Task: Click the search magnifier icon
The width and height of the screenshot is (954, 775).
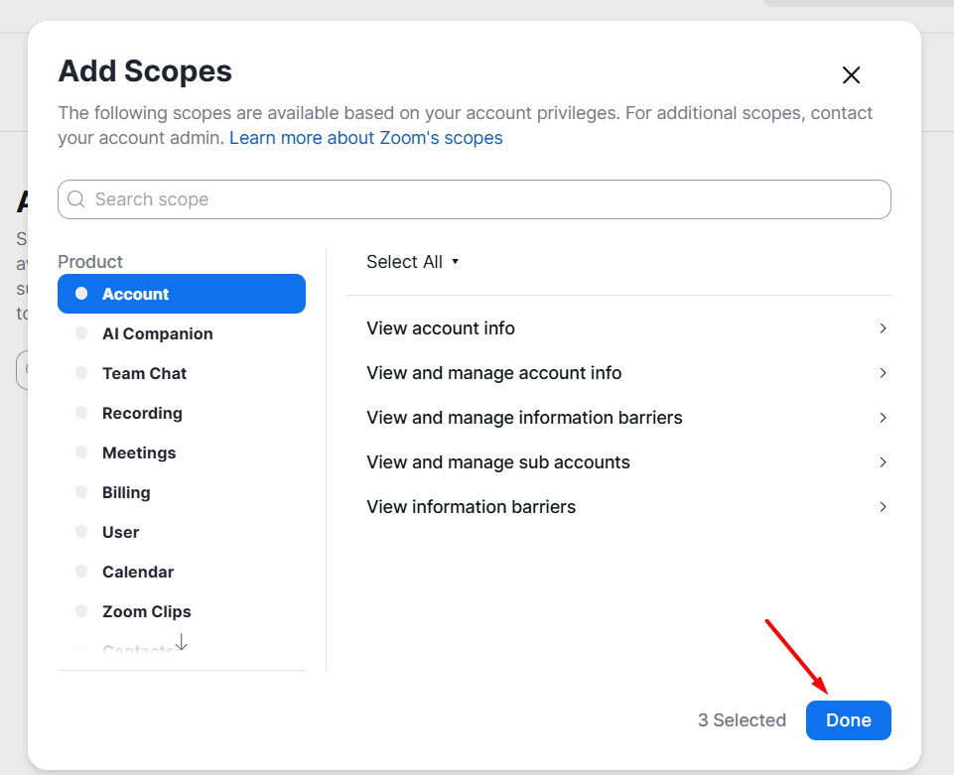Action: pyautogui.click(x=76, y=199)
